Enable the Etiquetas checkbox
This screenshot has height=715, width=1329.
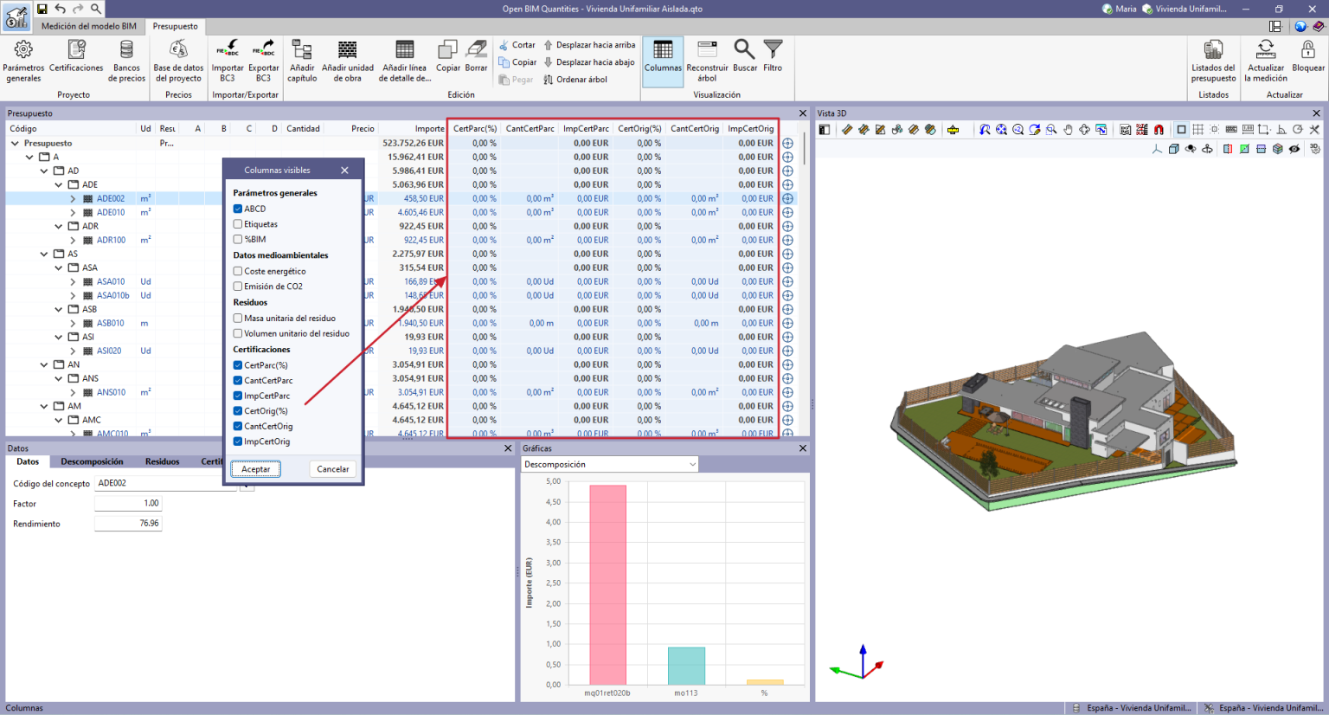point(238,224)
